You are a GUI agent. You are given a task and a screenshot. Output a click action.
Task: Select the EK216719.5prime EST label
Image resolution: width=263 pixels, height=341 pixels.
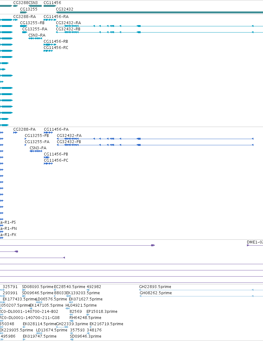click(106, 324)
